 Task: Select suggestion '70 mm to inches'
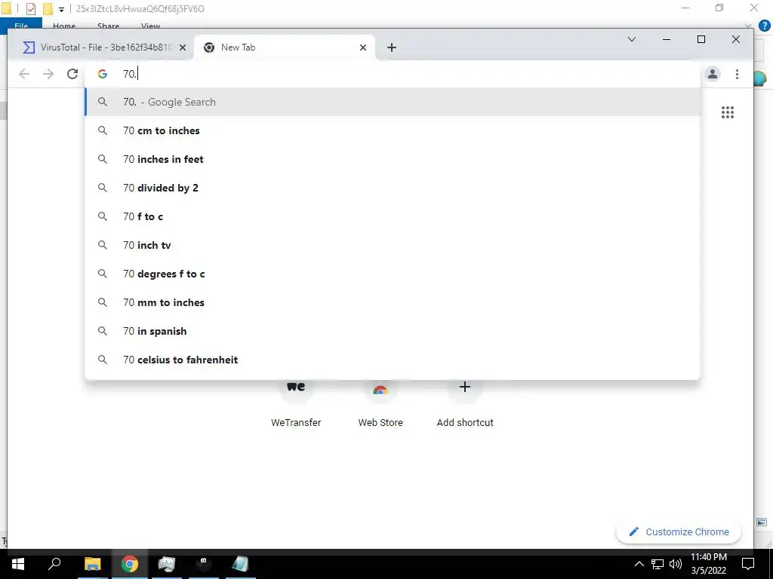[x=393, y=302]
